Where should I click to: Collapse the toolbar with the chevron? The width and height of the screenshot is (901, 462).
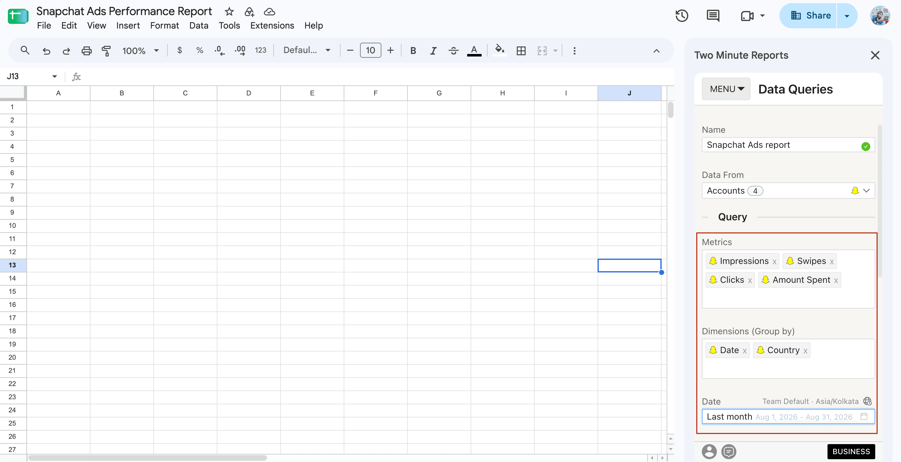pyautogui.click(x=656, y=51)
